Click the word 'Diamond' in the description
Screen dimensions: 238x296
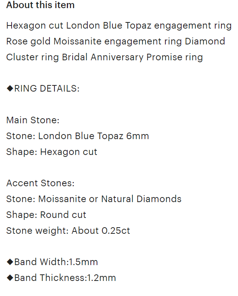pyautogui.click(x=205, y=41)
